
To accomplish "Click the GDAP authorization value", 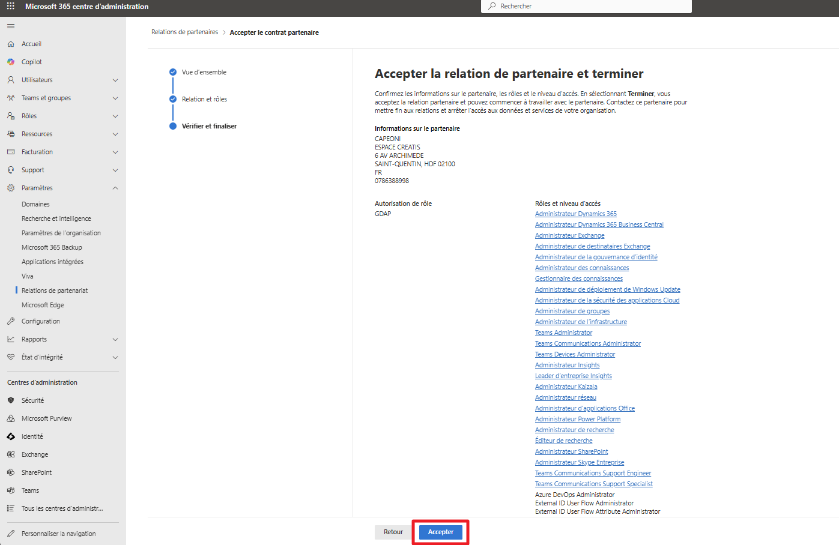I will 383,214.
